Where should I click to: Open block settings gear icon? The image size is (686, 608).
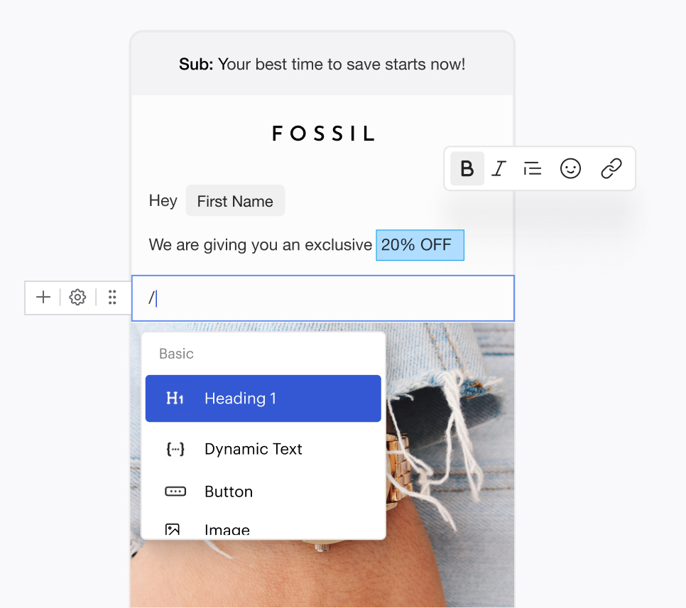[x=77, y=298]
